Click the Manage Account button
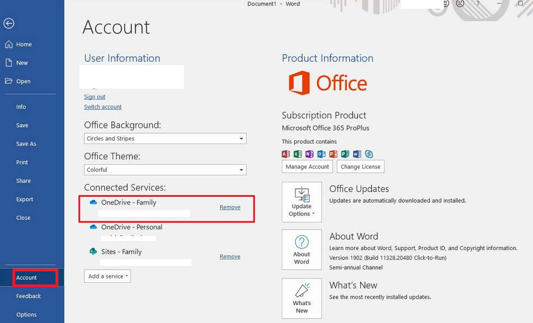533x323 pixels. [307, 166]
